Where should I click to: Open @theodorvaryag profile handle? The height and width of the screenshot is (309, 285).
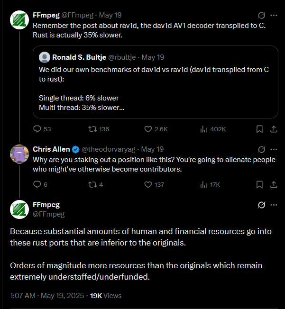pyautogui.click(x=108, y=149)
